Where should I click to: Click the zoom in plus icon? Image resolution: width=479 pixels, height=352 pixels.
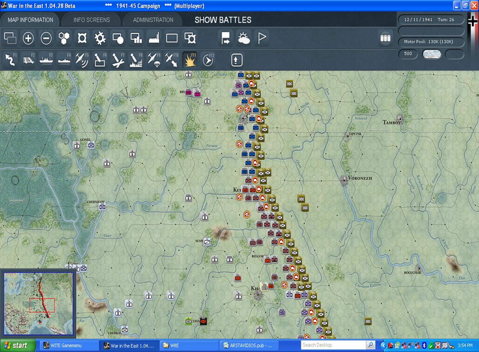[28, 38]
